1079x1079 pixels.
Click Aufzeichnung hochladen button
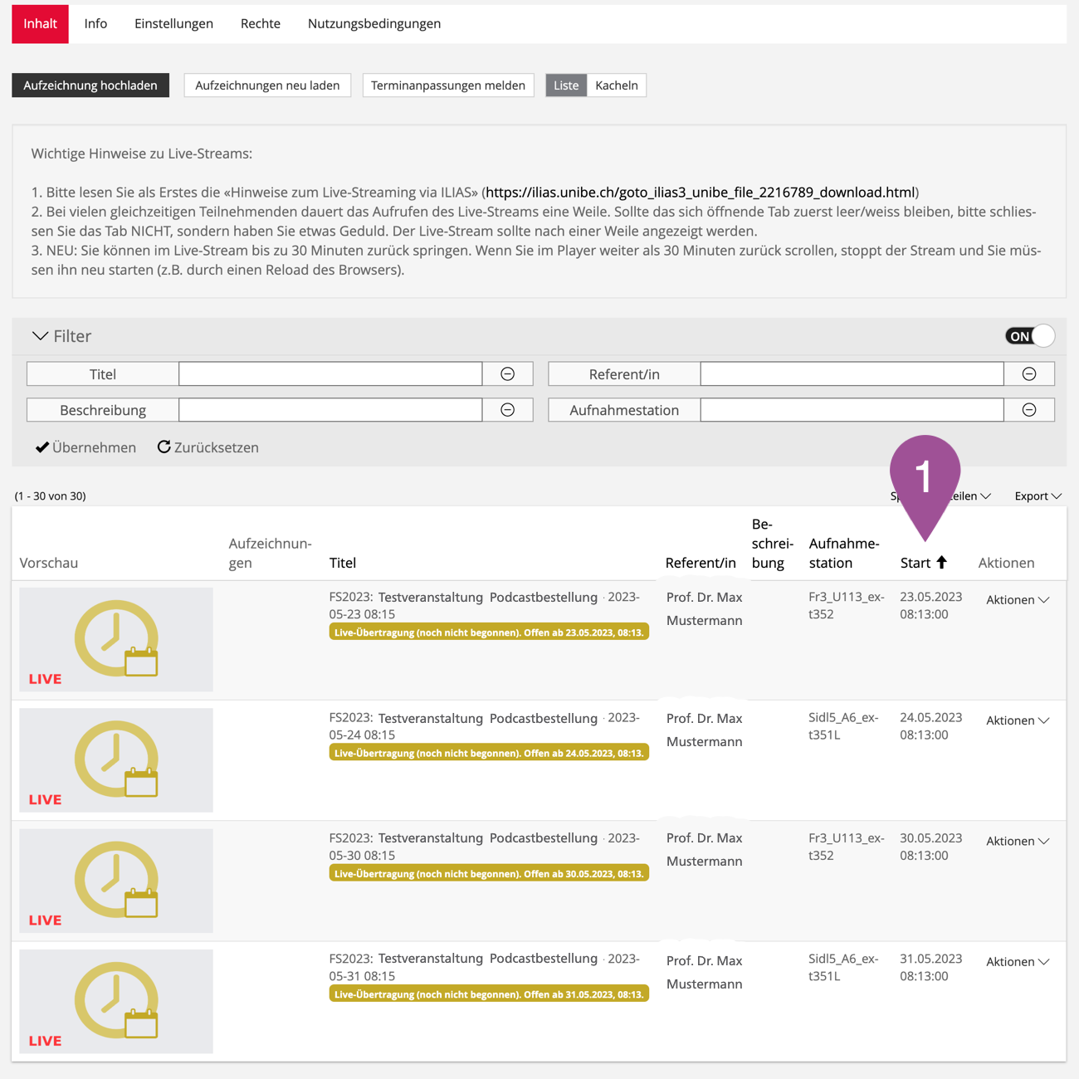pos(90,85)
